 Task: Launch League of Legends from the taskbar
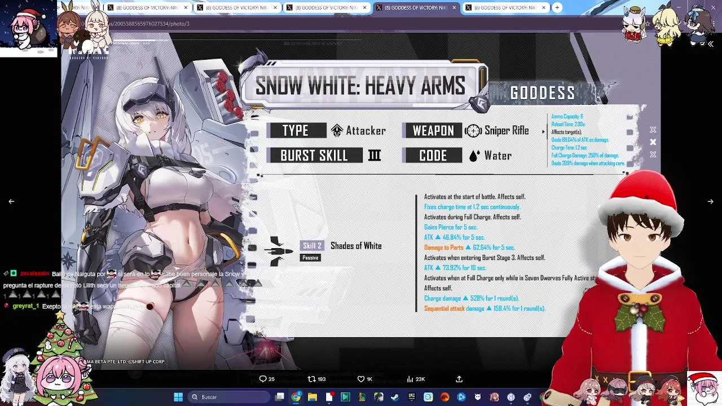coord(362,397)
